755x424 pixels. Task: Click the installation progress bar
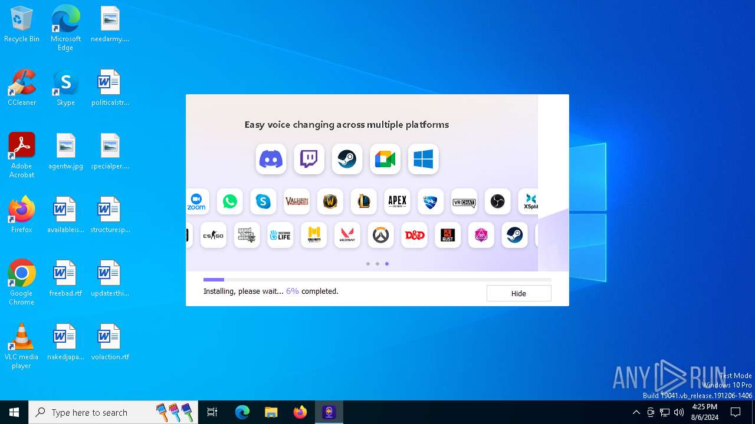377,280
